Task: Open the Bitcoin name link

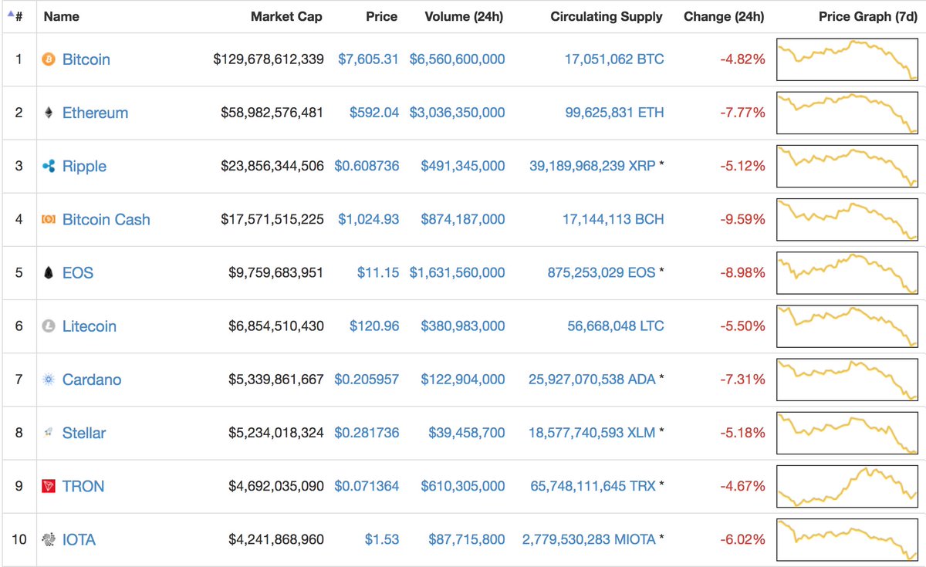Action: (x=86, y=59)
